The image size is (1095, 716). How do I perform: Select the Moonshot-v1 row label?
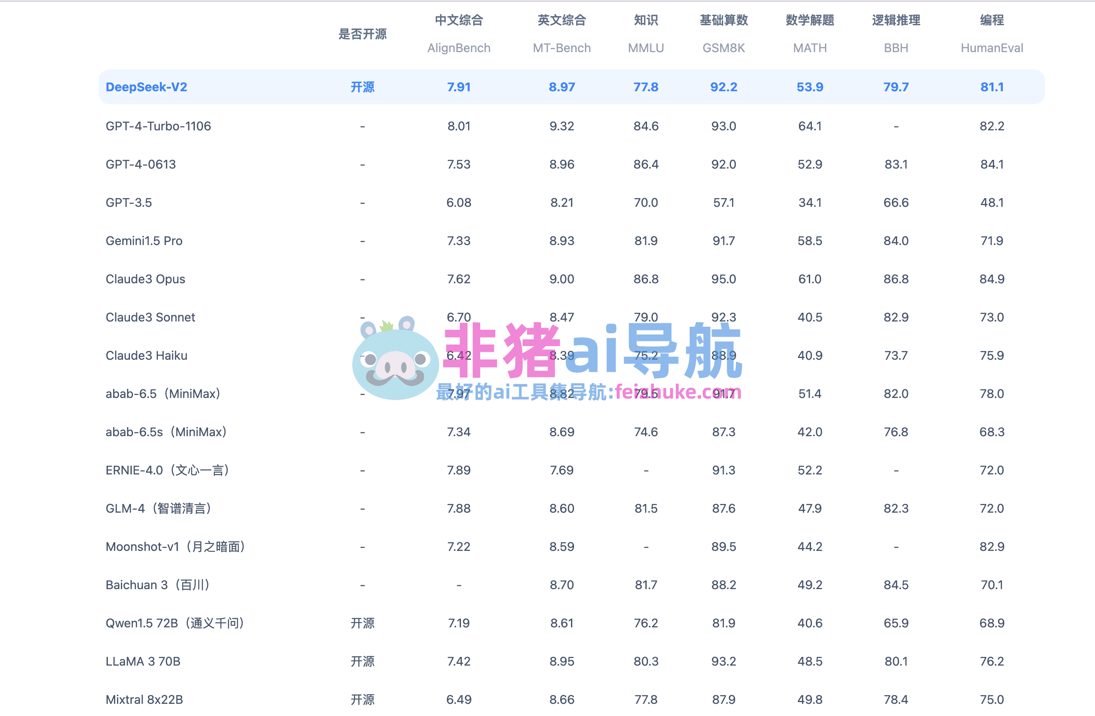click(x=175, y=547)
